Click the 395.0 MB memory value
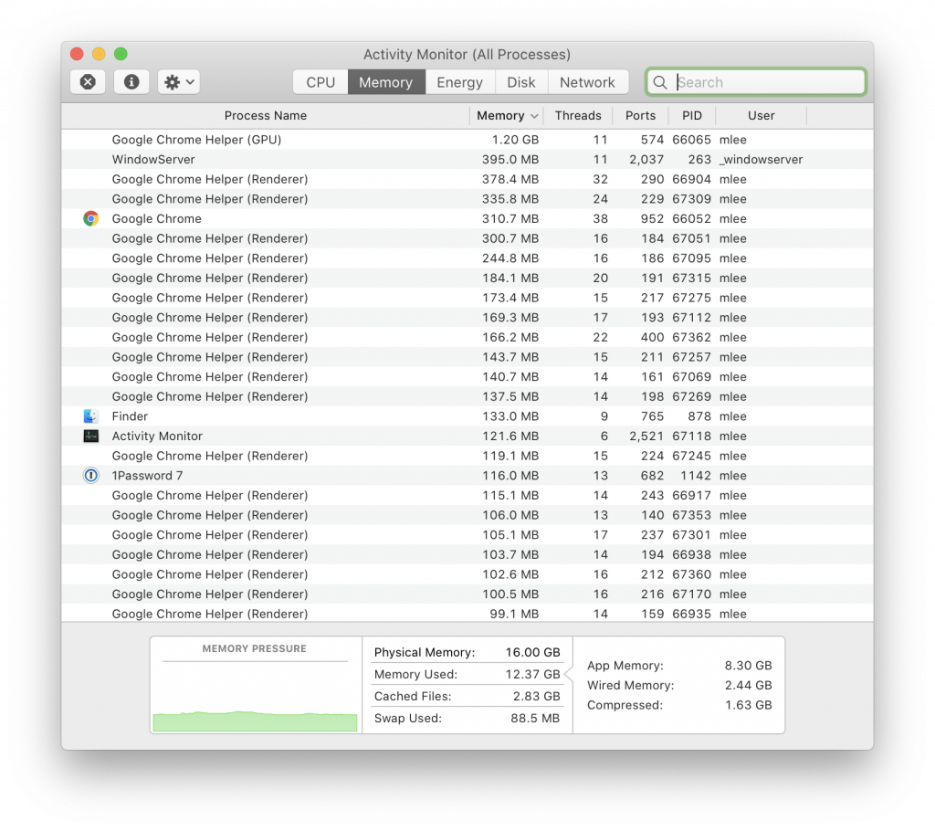The image size is (935, 831). coord(510,159)
